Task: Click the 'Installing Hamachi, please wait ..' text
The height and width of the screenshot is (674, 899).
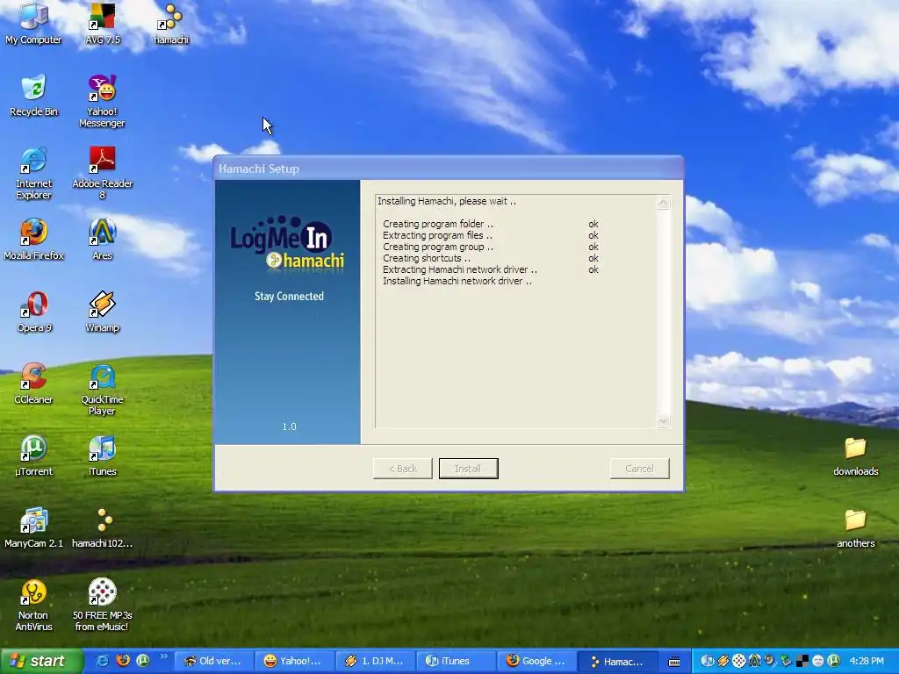Action: 447,201
